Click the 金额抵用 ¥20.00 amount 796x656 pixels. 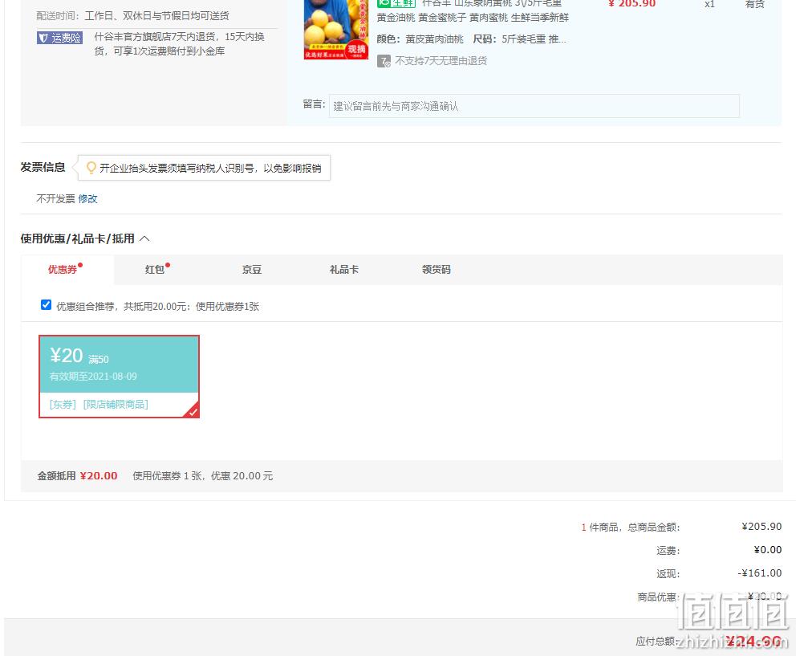pos(99,475)
